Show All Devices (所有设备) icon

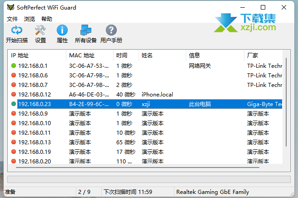[x=86, y=30]
